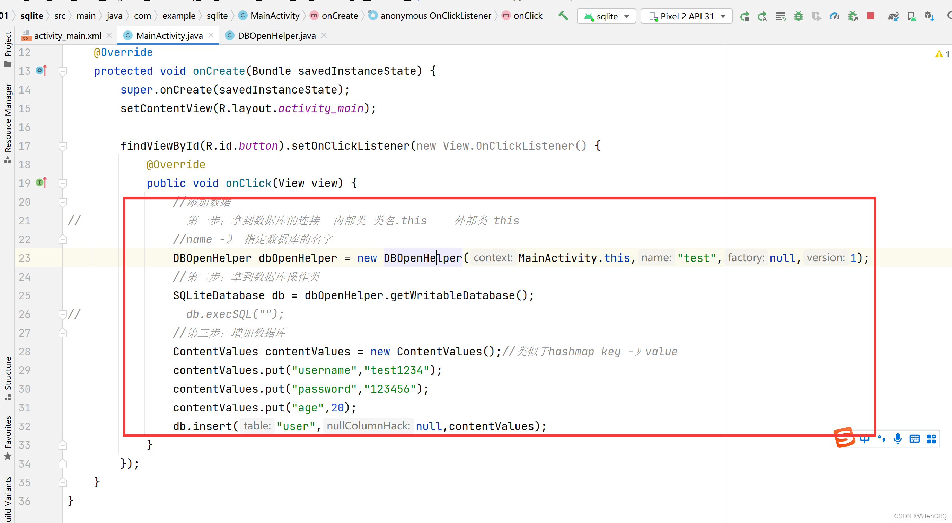Viewport: 952px width, 523px height.
Task: Toggle fold end marker on line 34
Action: (x=63, y=463)
